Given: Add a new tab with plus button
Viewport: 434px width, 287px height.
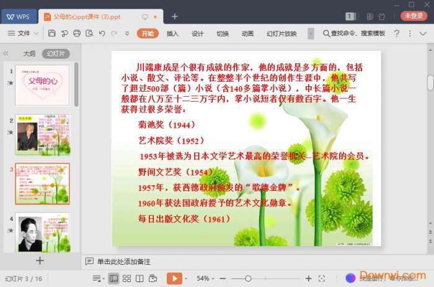Looking at the screenshot, I should [175, 17].
